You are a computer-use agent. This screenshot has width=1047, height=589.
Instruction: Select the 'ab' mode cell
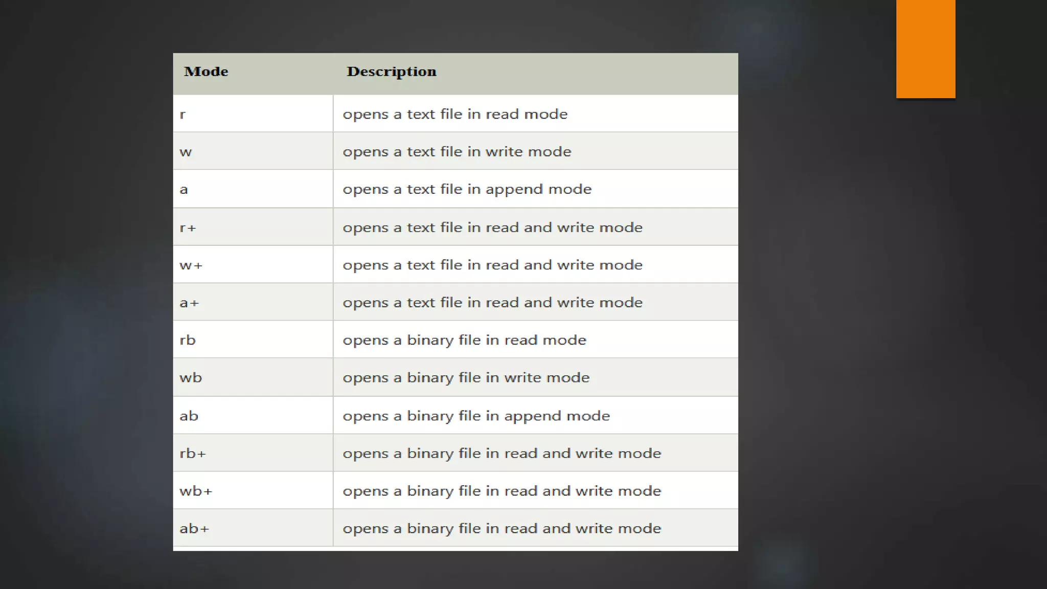point(189,416)
